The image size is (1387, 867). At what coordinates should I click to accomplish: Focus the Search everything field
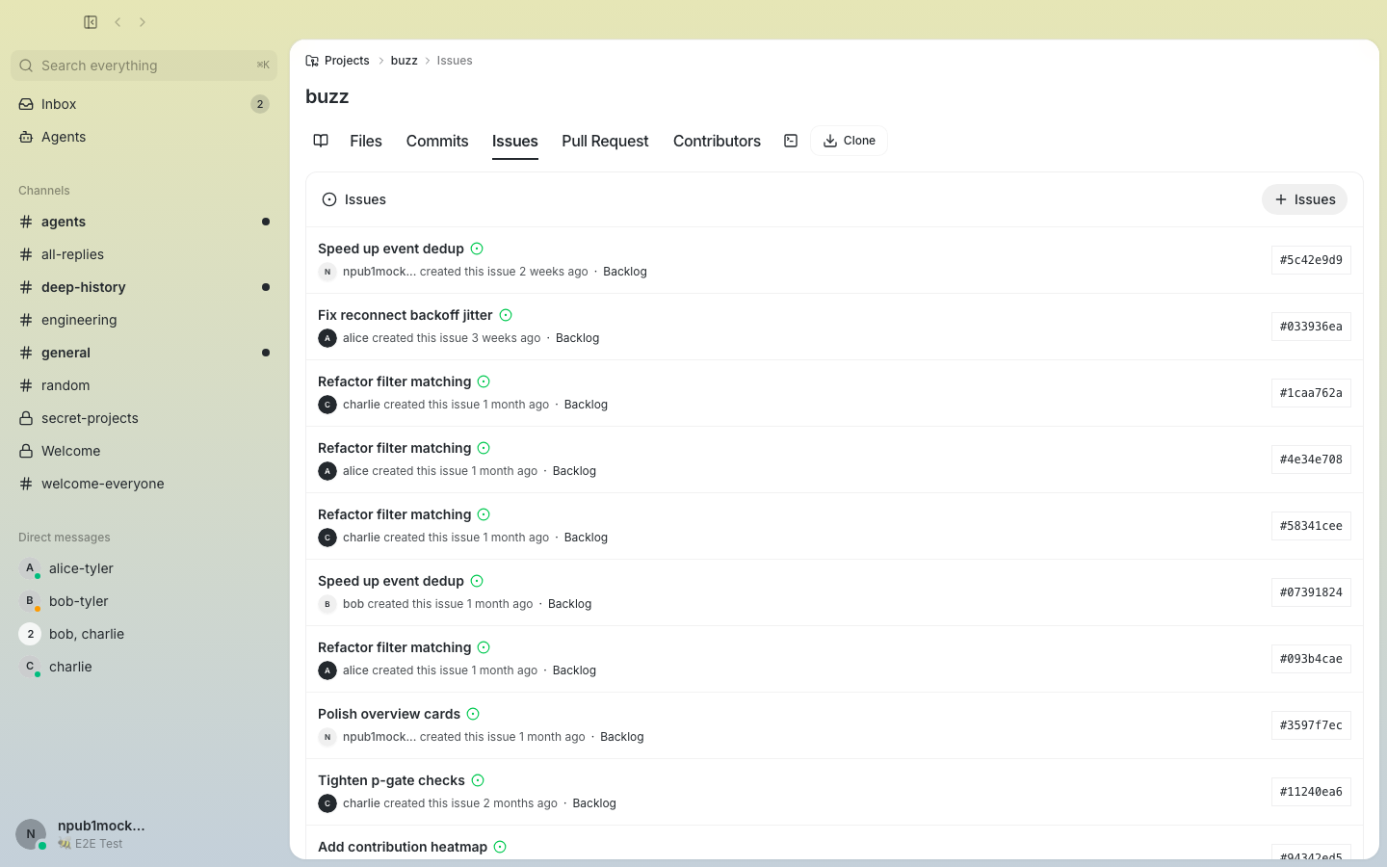(x=144, y=66)
